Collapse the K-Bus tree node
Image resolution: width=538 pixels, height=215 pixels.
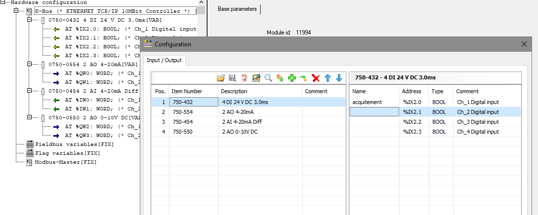tap(17, 11)
